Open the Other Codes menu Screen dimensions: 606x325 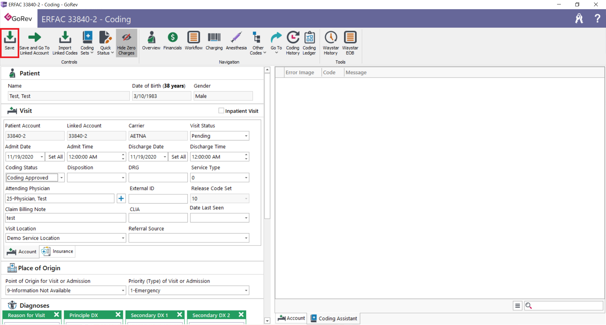pyautogui.click(x=258, y=43)
